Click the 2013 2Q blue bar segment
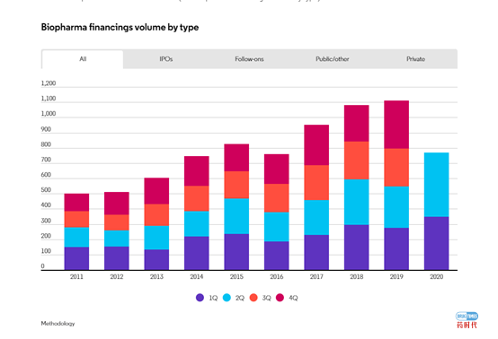Screen dimensions: 498x339 156,238
